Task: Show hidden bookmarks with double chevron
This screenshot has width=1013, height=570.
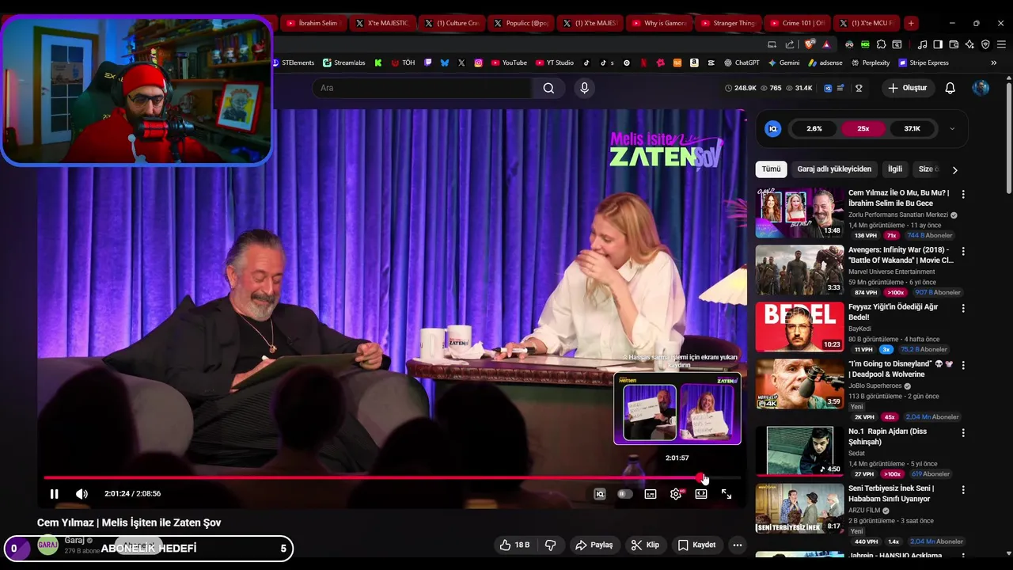Action: [994, 63]
